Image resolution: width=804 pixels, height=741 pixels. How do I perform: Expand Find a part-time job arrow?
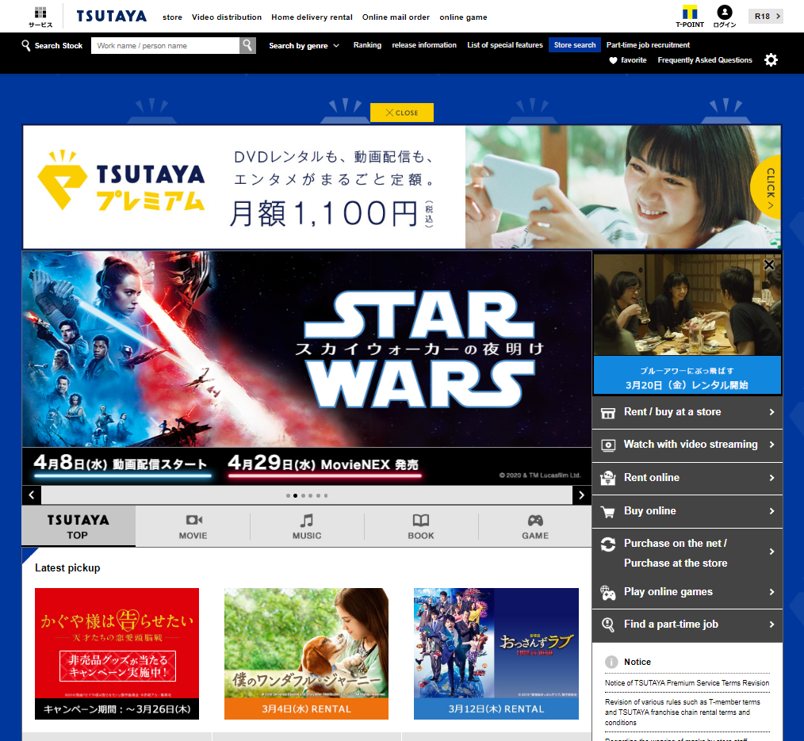[x=771, y=625]
